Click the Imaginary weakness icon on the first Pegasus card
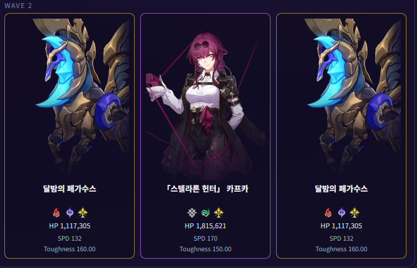 (x=83, y=213)
